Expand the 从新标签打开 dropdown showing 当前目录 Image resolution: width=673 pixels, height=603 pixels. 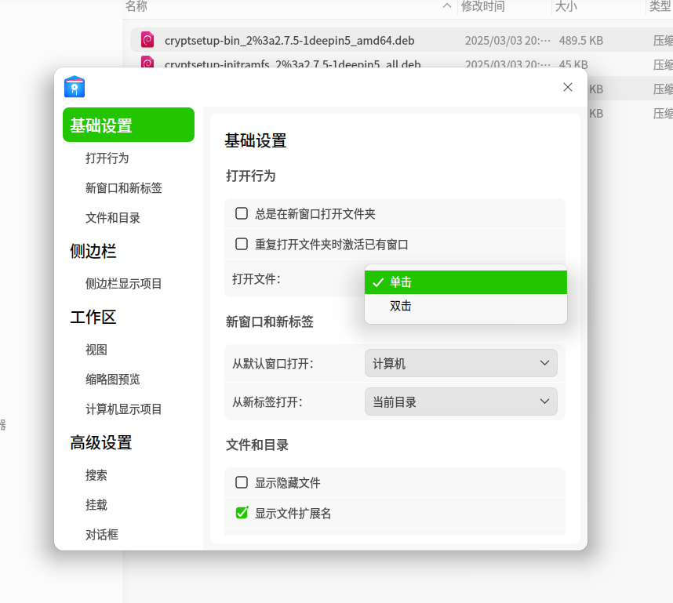tap(461, 401)
